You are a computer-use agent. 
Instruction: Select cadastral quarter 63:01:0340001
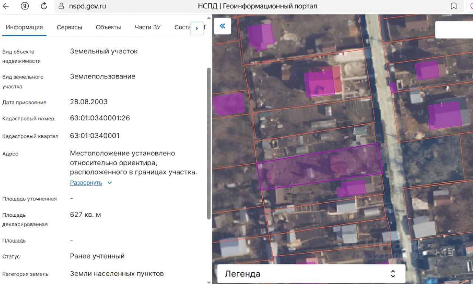[x=95, y=136]
